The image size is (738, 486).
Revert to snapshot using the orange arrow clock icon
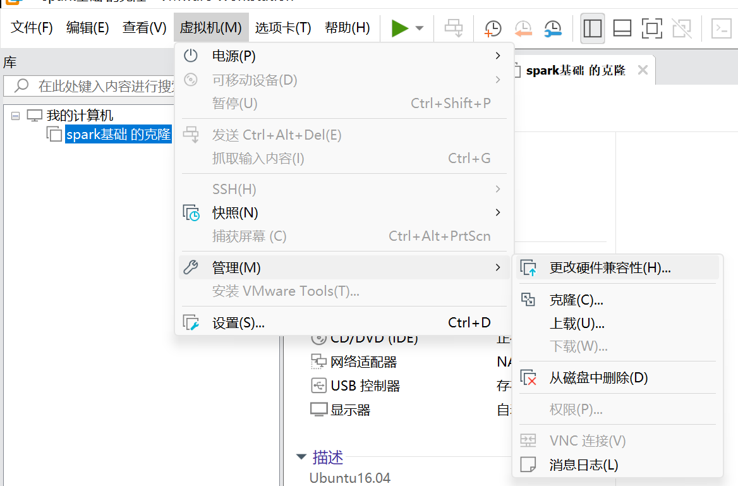523,28
